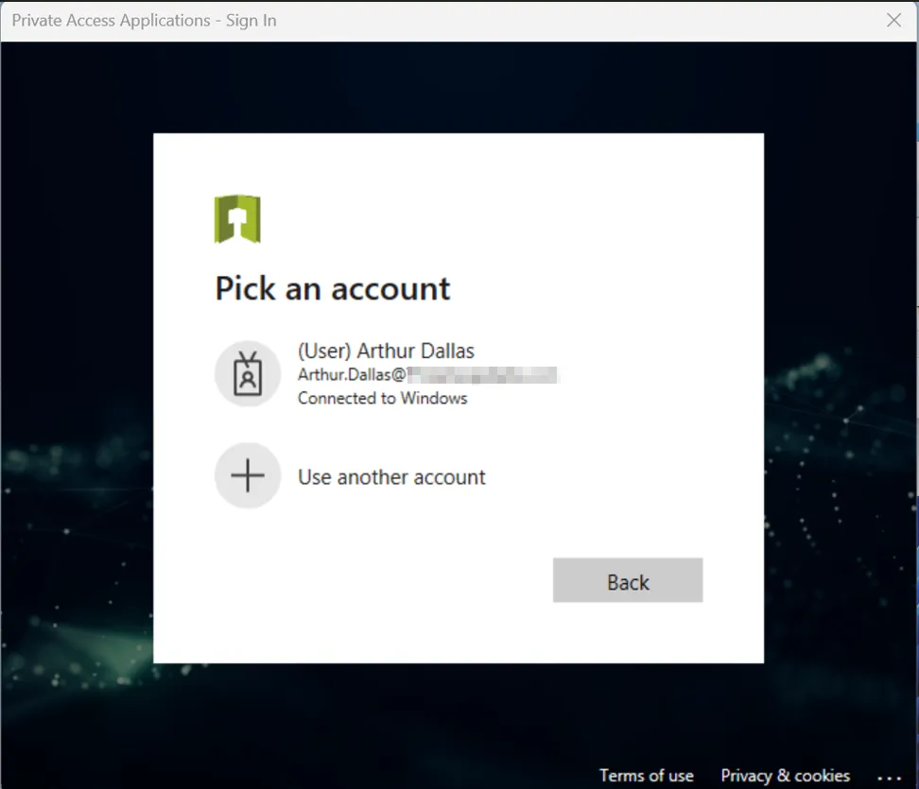The height and width of the screenshot is (789, 919).
Task: Select the (User) Arthur Dallas name
Action: [x=387, y=351]
